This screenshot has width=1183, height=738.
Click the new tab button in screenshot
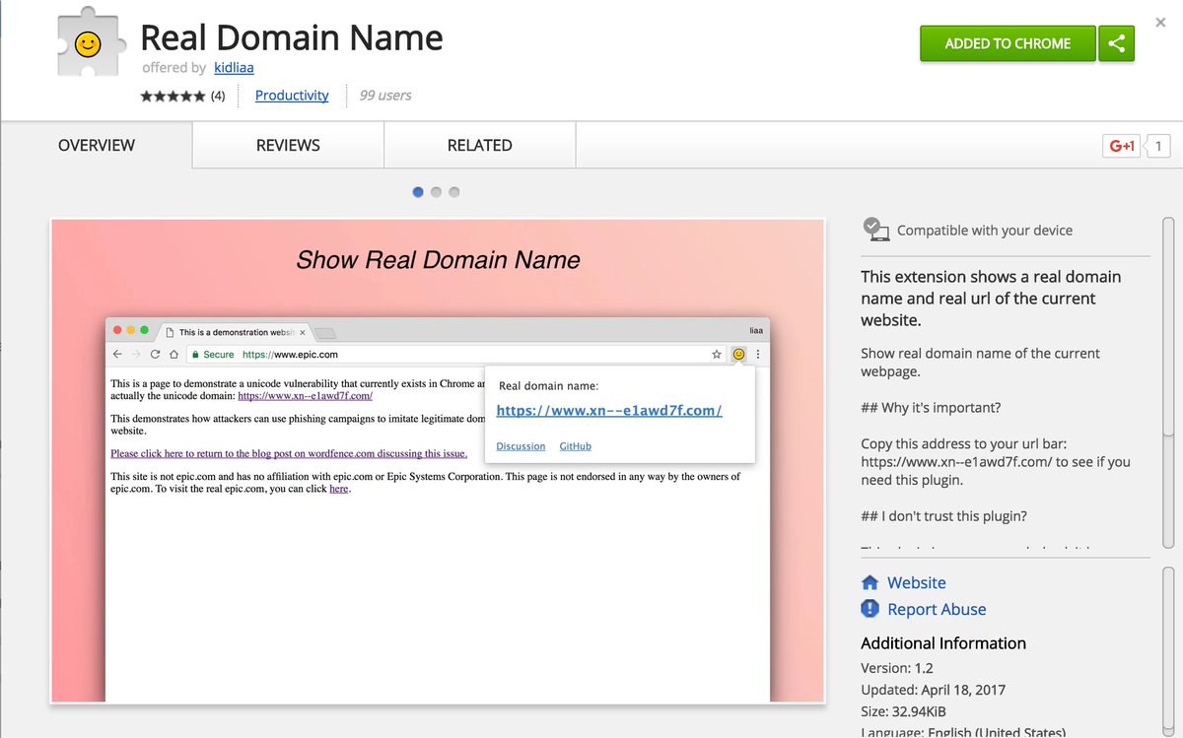coord(325,333)
